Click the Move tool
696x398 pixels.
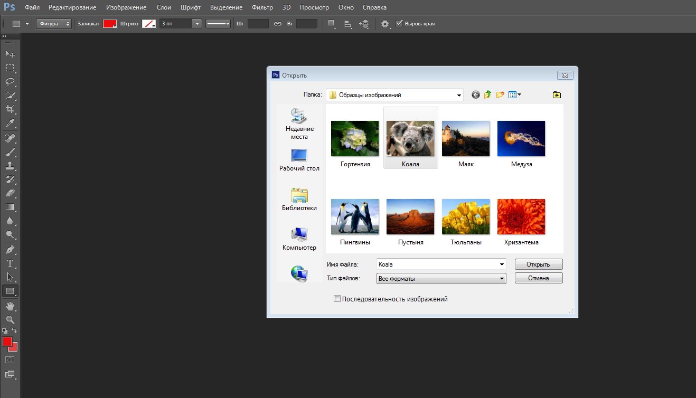(x=10, y=54)
